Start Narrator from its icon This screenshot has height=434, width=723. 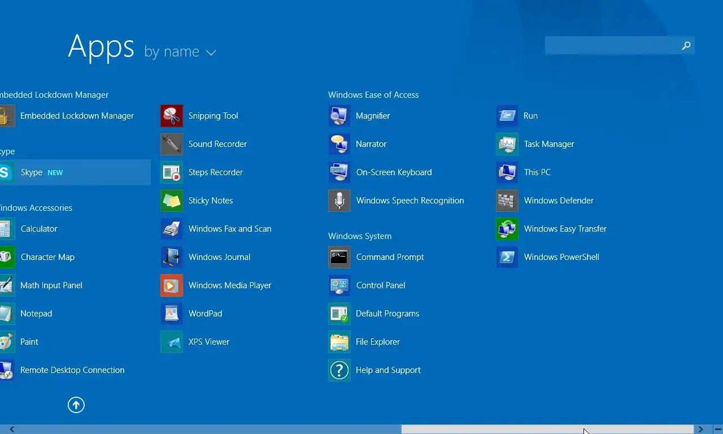pyautogui.click(x=339, y=144)
